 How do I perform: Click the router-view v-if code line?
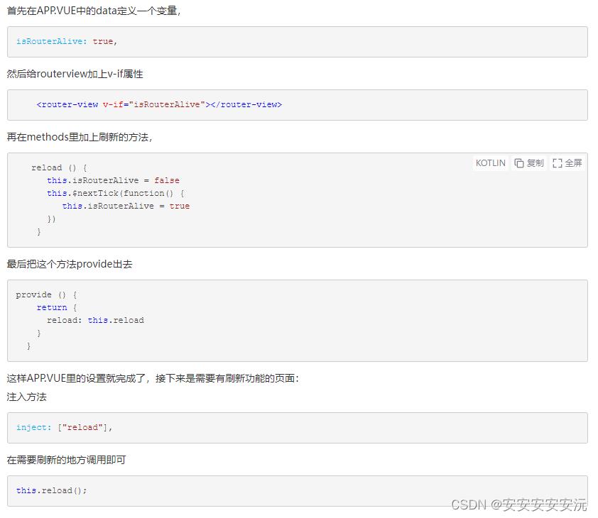point(159,104)
